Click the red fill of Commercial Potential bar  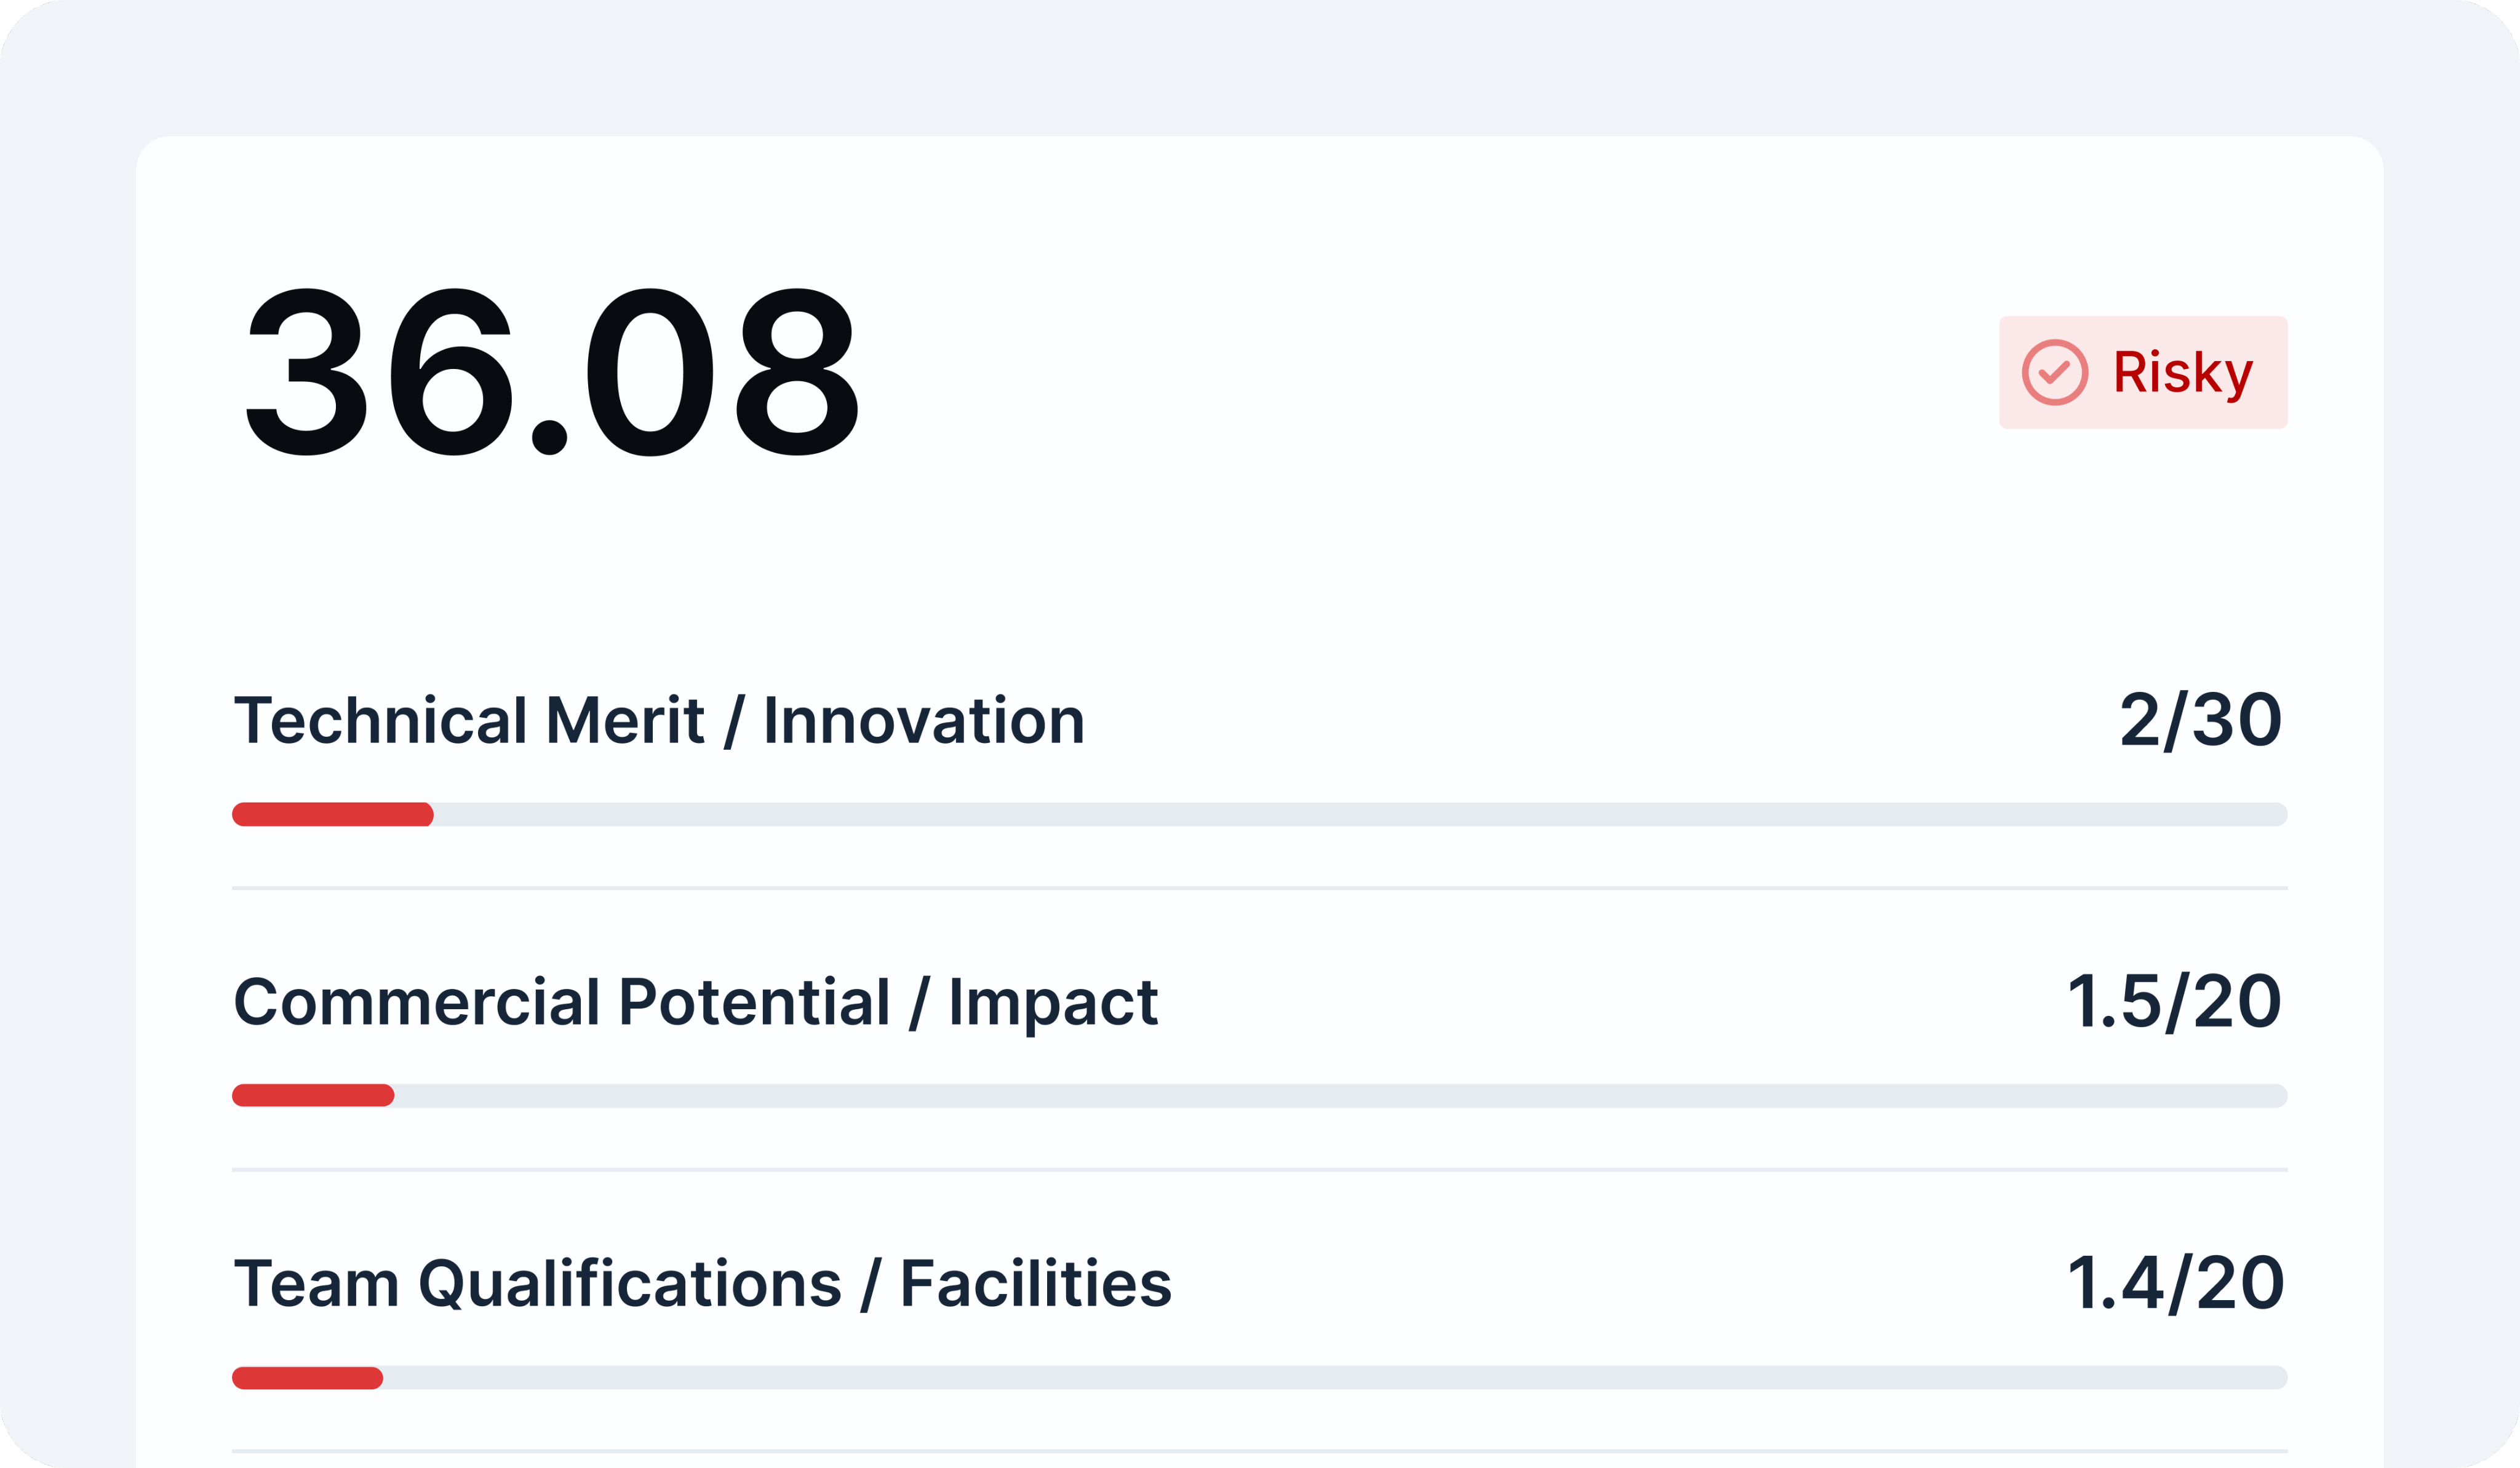pyautogui.click(x=312, y=1095)
